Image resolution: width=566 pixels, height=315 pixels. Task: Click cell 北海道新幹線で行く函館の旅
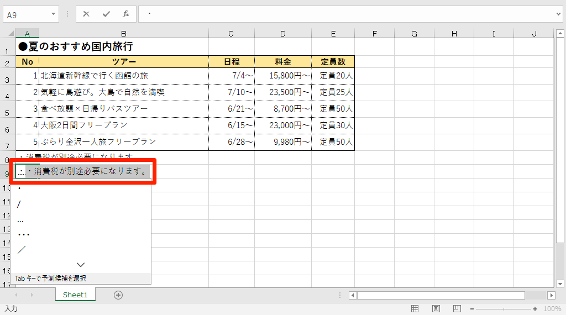123,76
